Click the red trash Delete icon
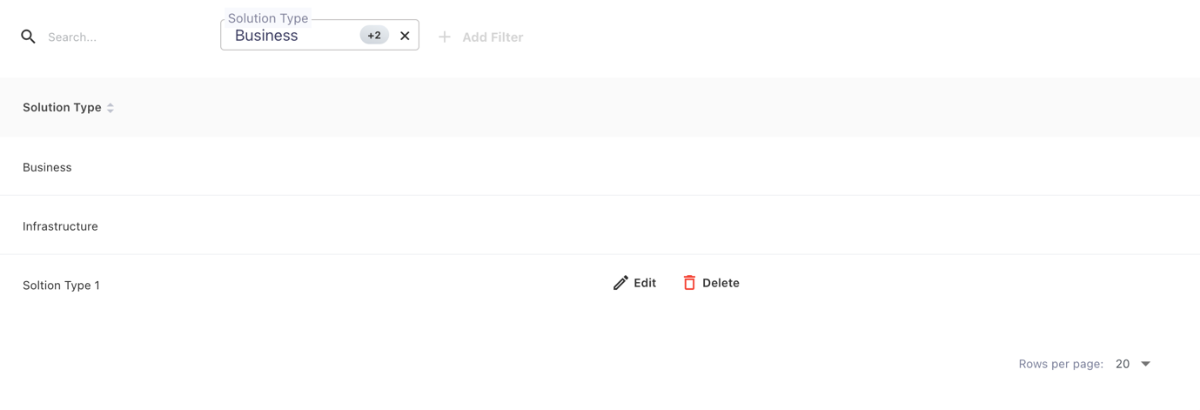 (x=689, y=283)
